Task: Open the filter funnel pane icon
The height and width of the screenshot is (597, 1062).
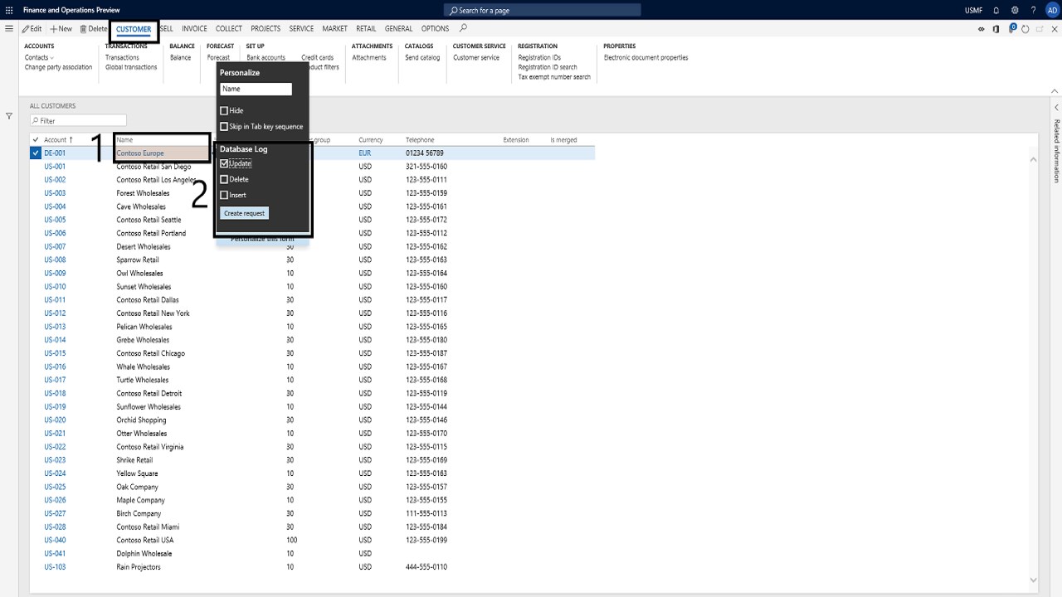Action: (9, 116)
